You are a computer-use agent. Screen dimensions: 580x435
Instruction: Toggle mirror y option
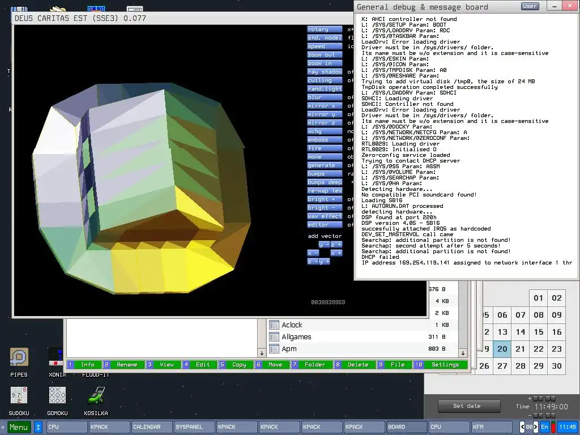[325, 114]
